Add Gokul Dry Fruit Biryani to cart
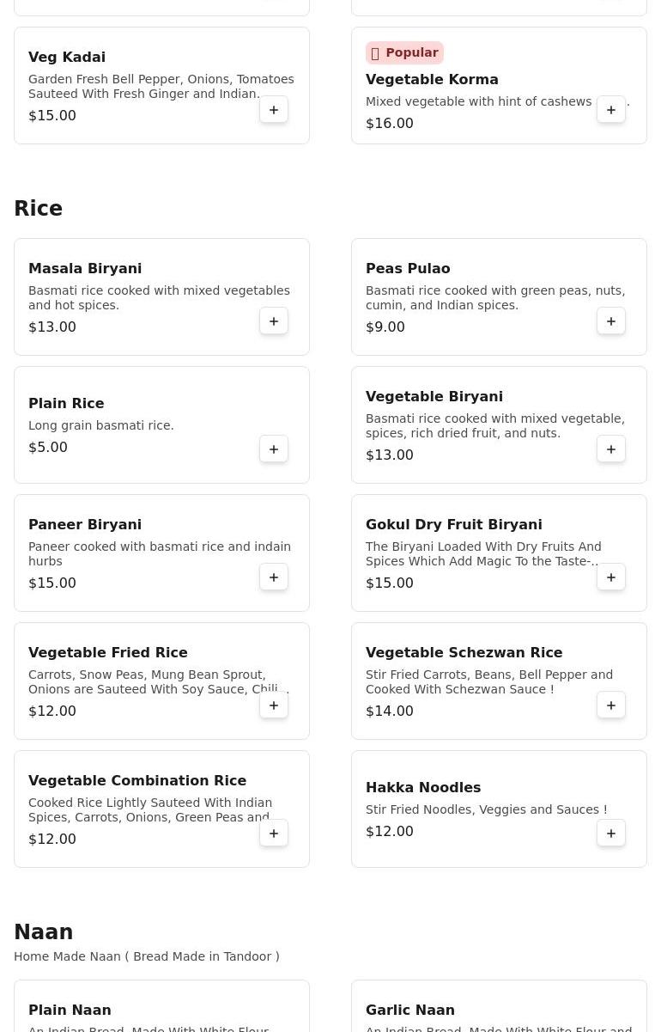This screenshot has height=1032, width=661. [611, 577]
